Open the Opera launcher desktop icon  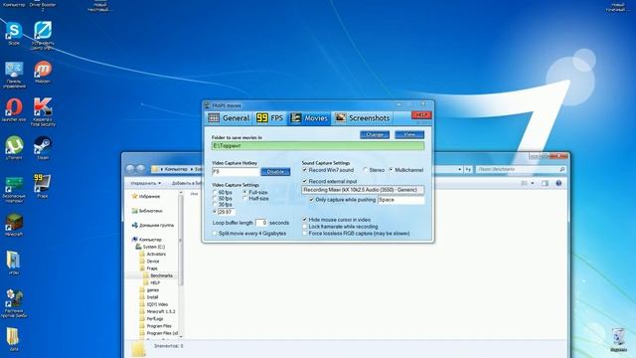[x=14, y=109]
